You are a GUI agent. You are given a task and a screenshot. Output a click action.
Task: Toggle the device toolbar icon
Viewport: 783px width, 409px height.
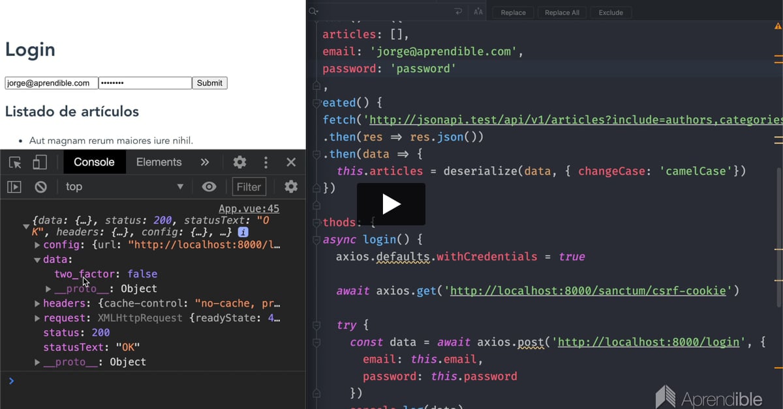pyautogui.click(x=40, y=162)
